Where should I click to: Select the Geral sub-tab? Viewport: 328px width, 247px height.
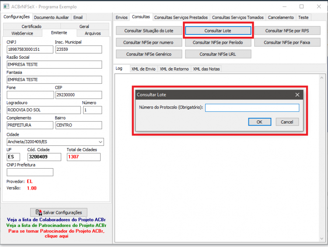84,26
